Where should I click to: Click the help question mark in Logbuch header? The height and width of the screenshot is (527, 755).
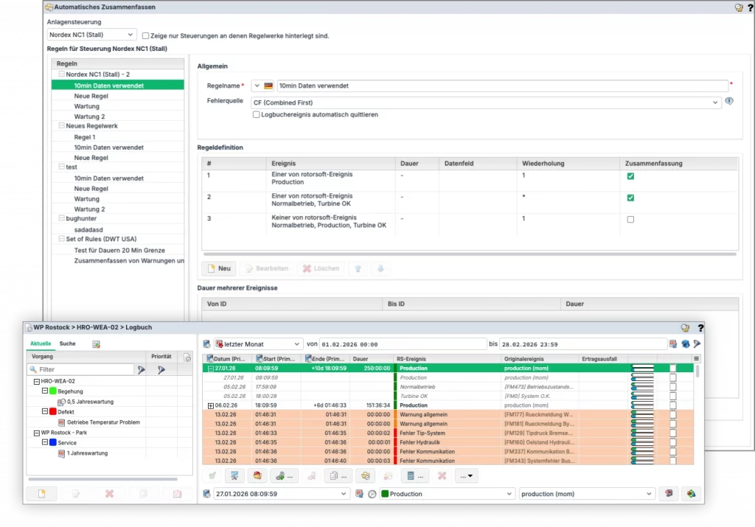point(700,328)
